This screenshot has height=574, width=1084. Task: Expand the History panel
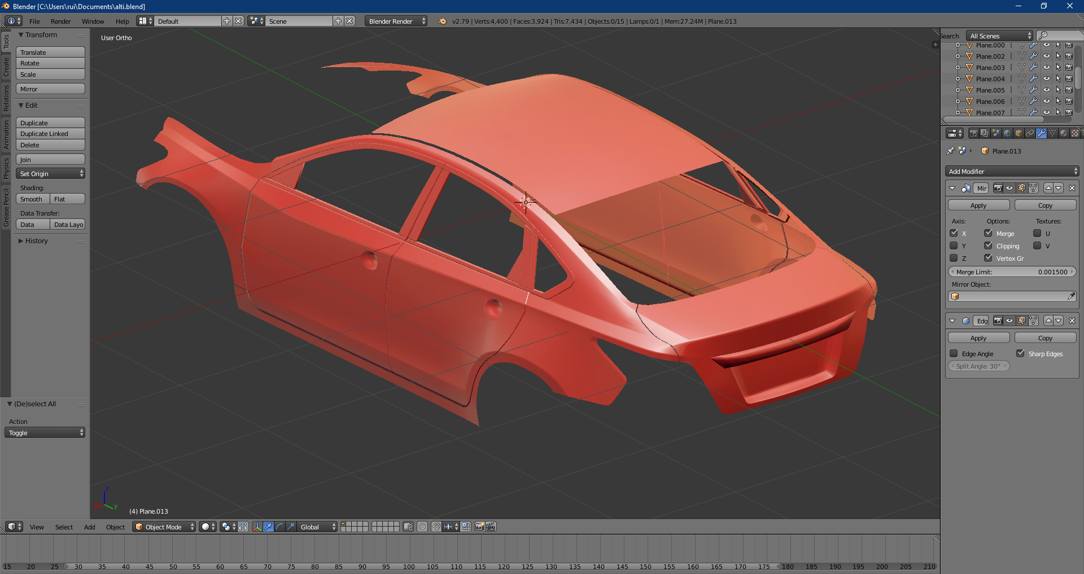tap(36, 241)
